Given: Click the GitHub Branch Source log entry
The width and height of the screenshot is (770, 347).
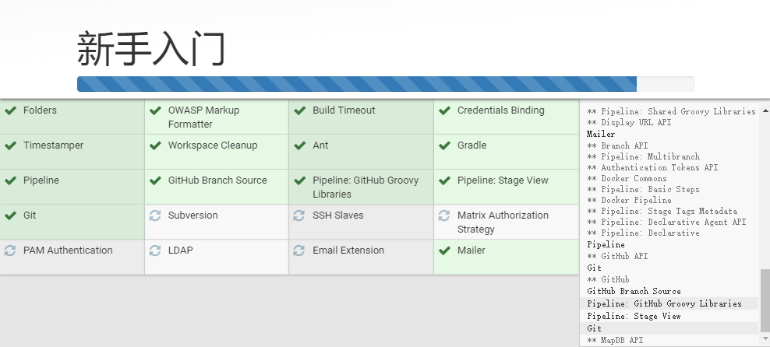Looking at the screenshot, I should coord(634,291).
